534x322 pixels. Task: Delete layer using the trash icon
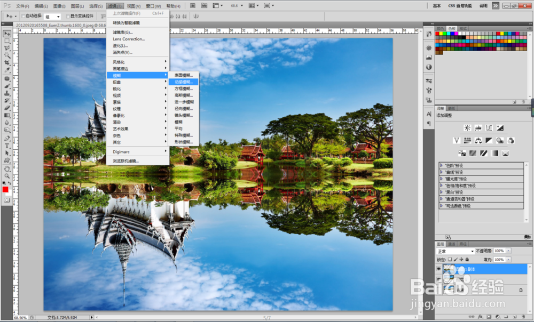pos(523,317)
